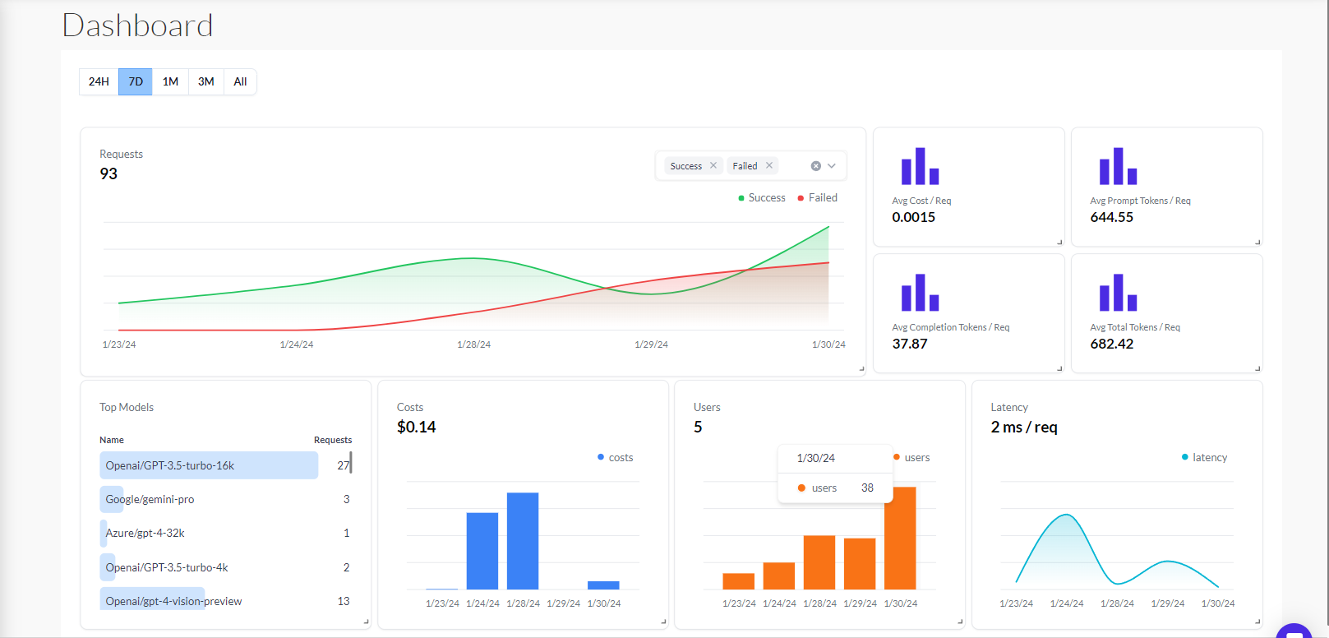Select the Azure/gpt-4-32k model row
The image size is (1329, 638).
(x=225, y=533)
